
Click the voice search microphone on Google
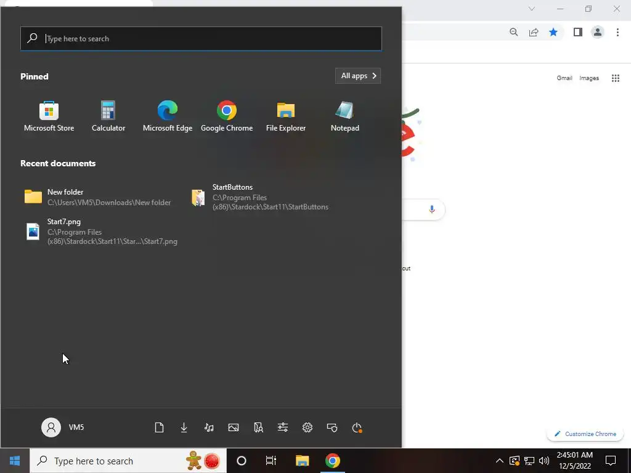tap(432, 209)
